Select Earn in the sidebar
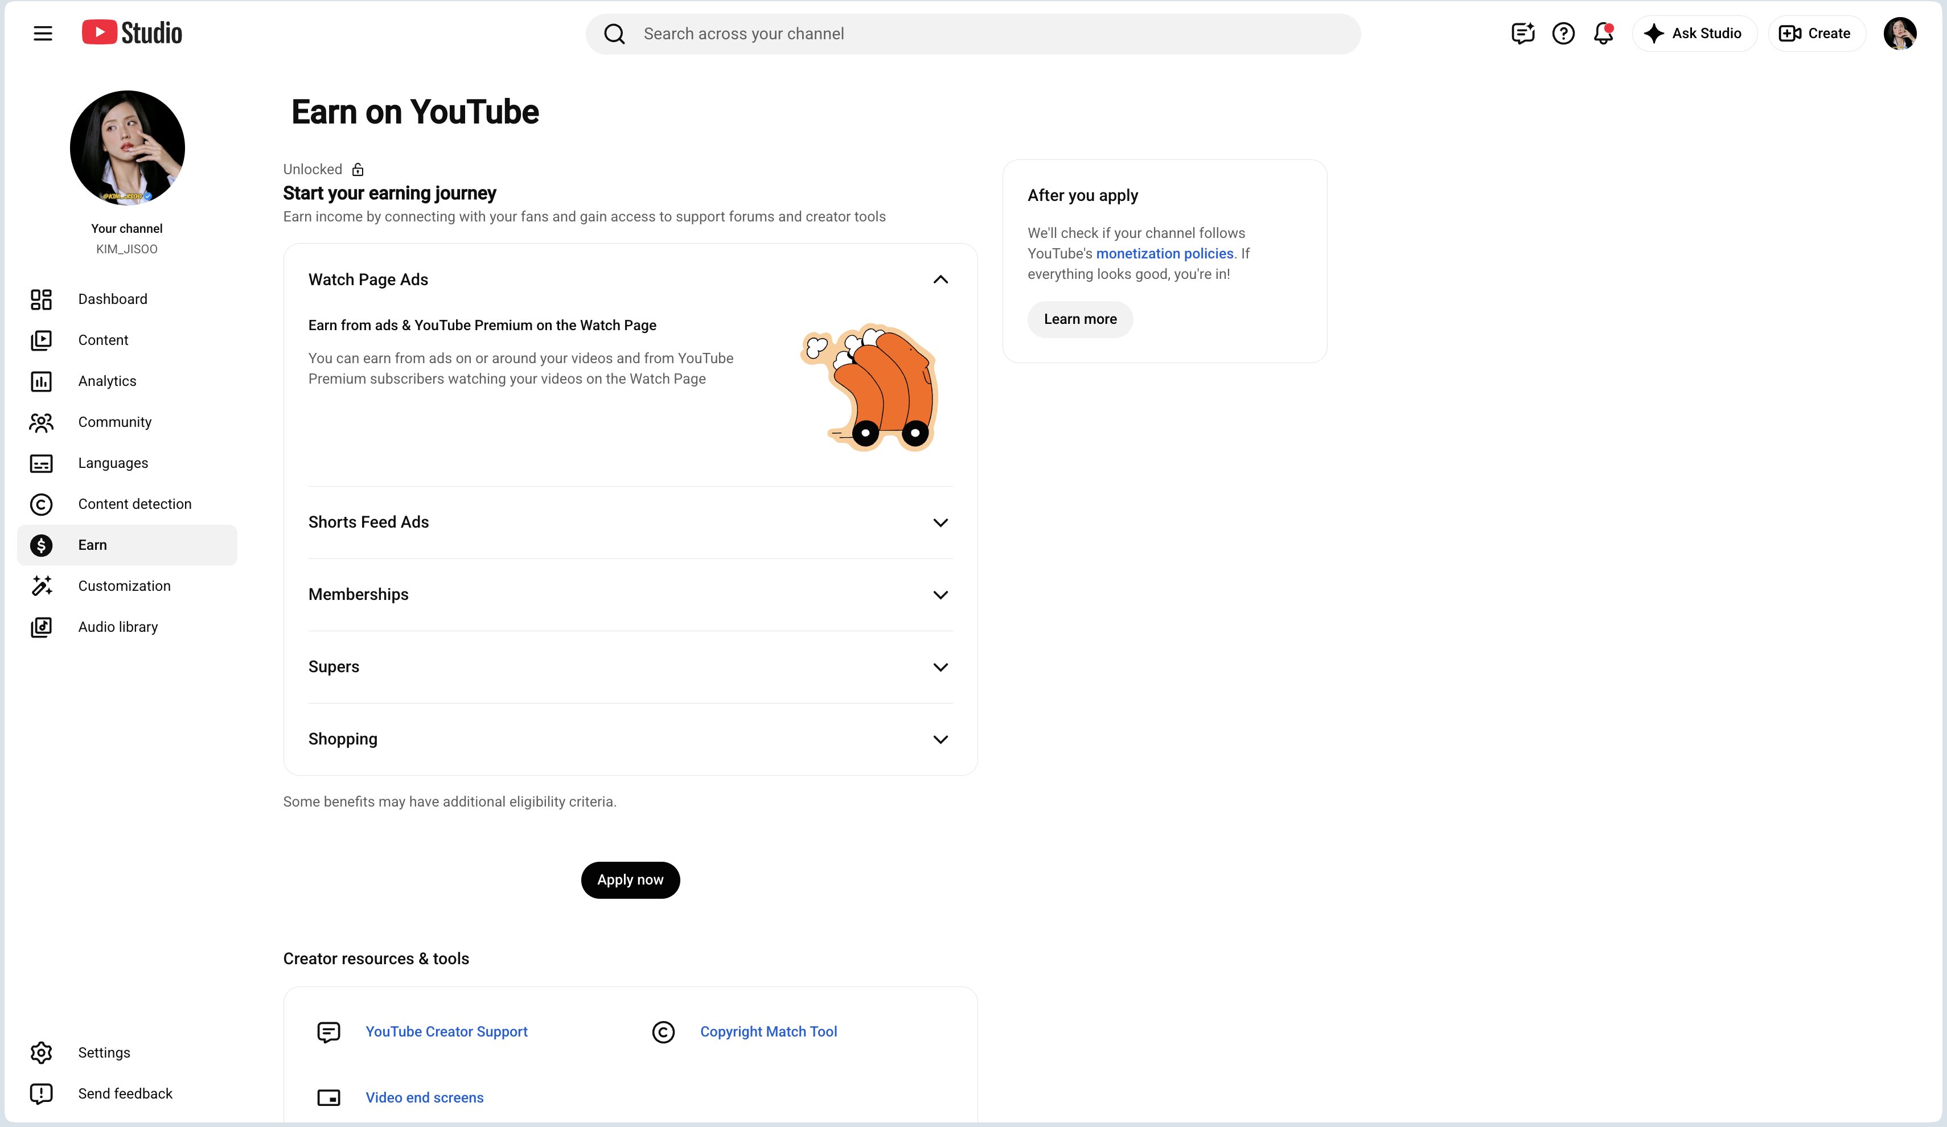Image resolution: width=1947 pixels, height=1127 pixels. point(127,545)
